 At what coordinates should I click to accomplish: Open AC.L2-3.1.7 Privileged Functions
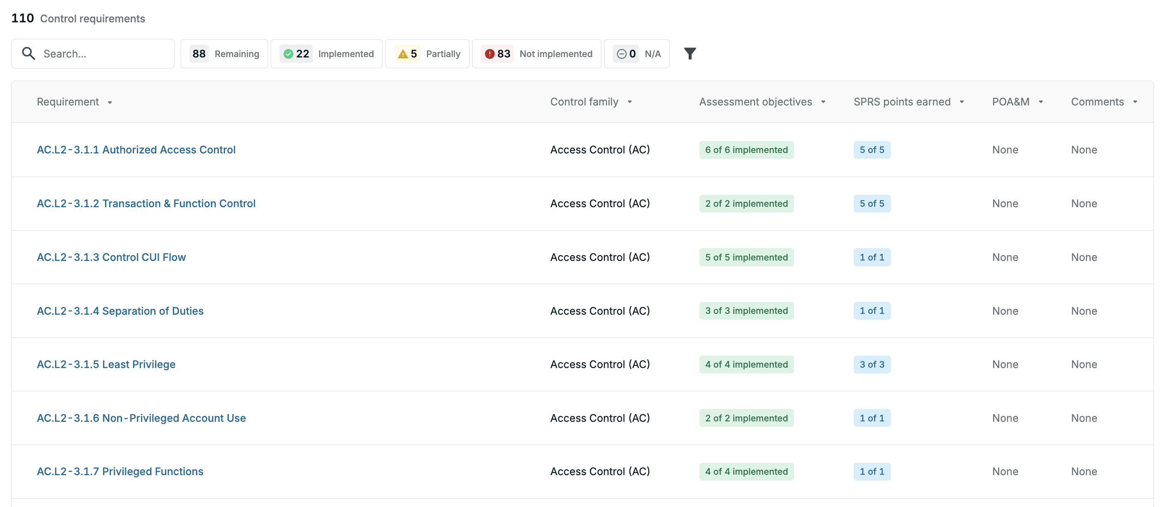click(120, 471)
